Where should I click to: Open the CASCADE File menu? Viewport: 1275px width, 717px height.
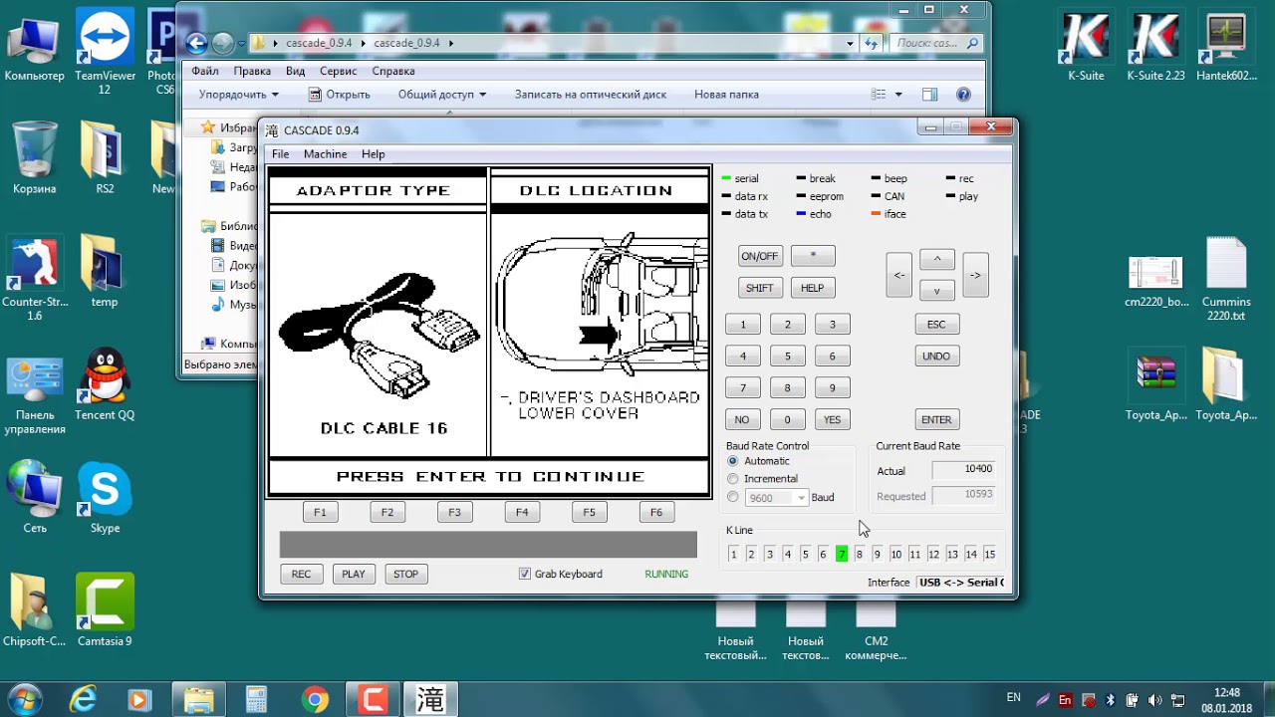click(281, 154)
